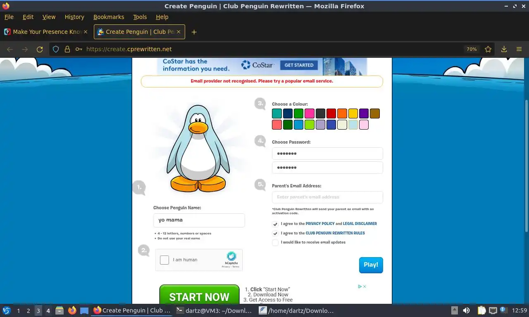This screenshot has width=529, height=317.
Task: Click the hCaptcha logo in the captcha box
Action: [x=231, y=256]
